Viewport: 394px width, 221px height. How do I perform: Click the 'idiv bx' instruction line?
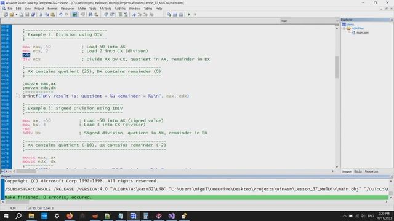tap(31, 133)
